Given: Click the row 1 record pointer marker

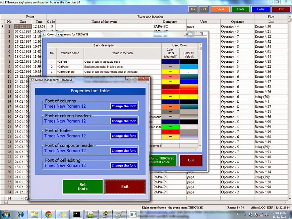Looking at the screenshot, I should click(3, 26).
